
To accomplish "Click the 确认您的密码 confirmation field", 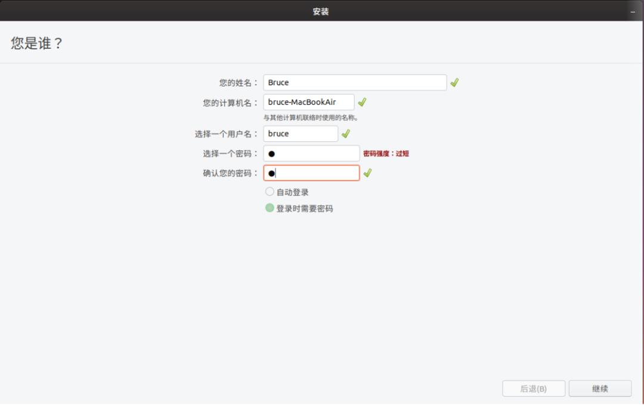I will (x=311, y=173).
